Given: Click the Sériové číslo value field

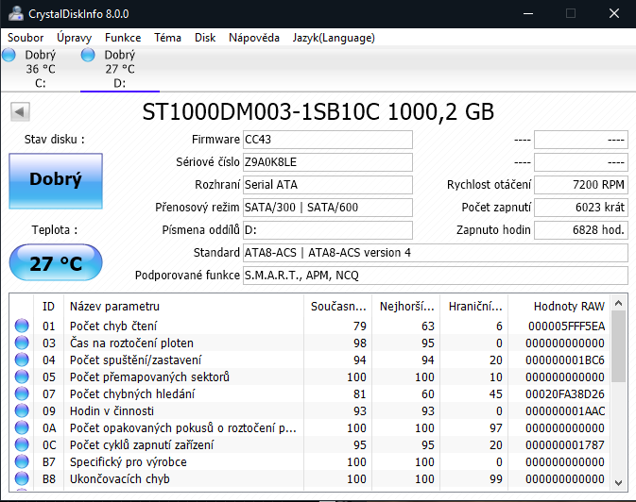Looking at the screenshot, I should click(x=327, y=161).
